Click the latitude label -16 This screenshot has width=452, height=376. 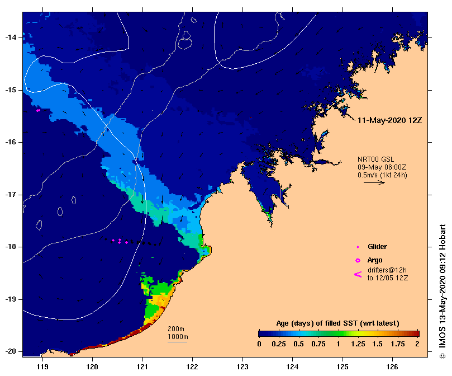(11, 142)
